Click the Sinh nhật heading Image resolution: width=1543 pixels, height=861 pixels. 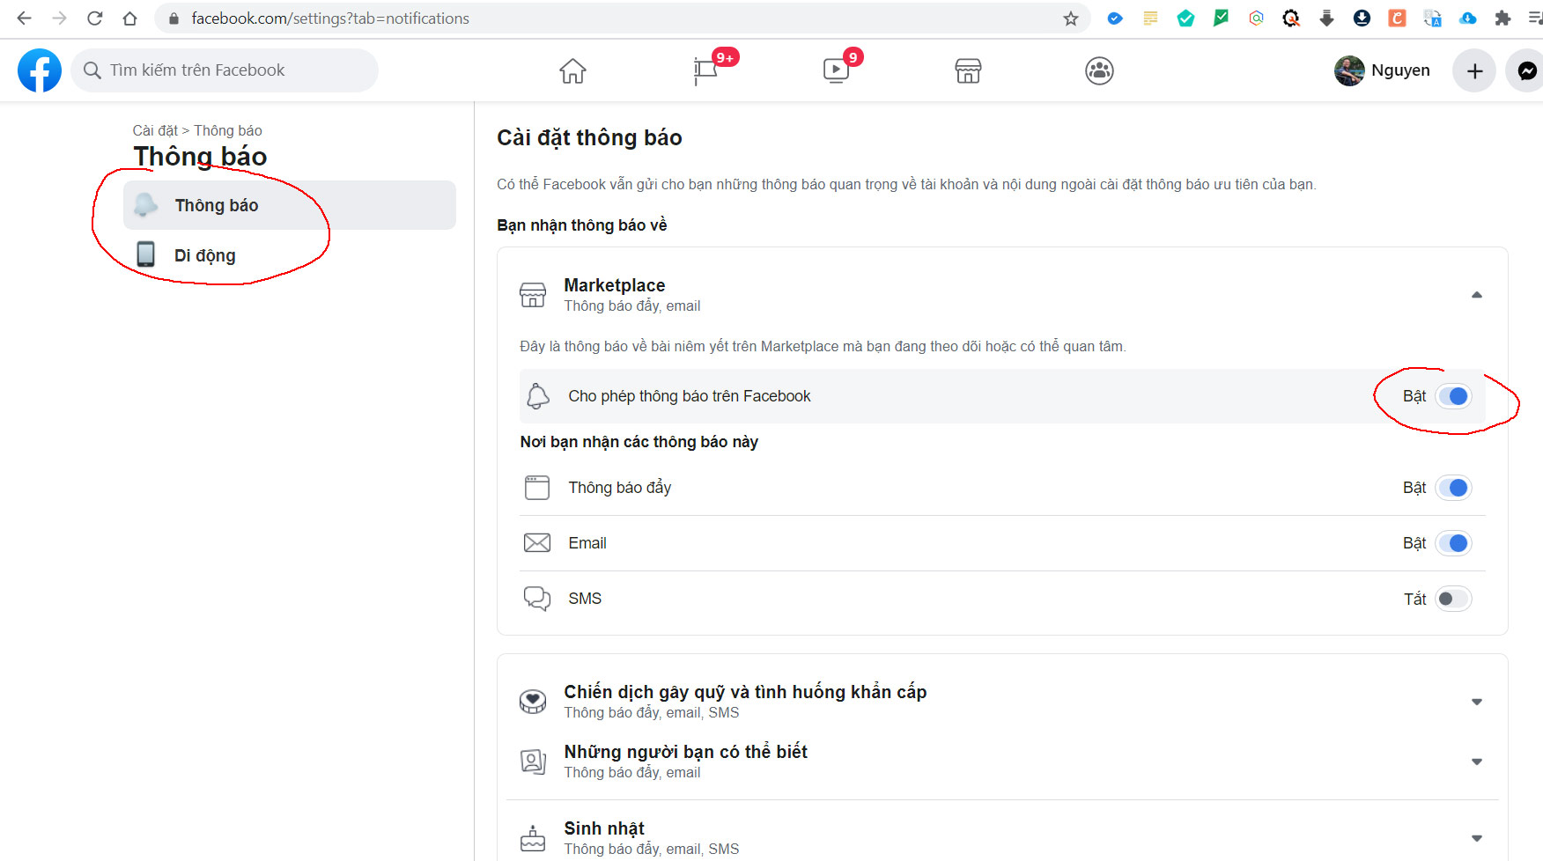click(x=604, y=828)
